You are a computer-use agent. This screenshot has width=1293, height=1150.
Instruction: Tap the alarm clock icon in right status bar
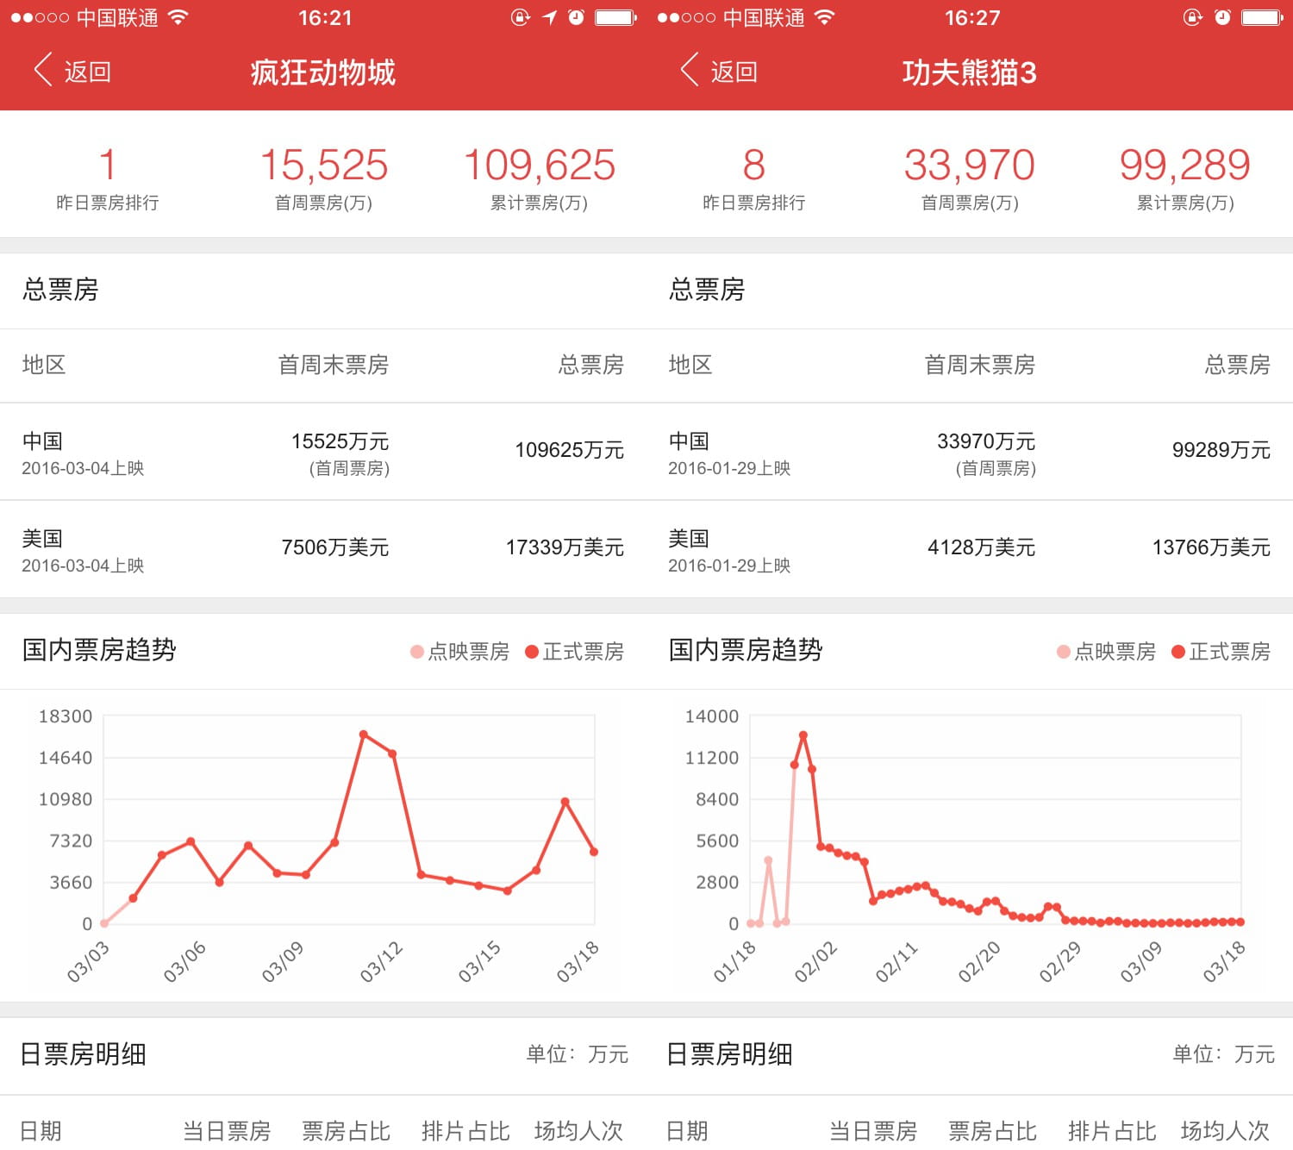pos(1222,17)
